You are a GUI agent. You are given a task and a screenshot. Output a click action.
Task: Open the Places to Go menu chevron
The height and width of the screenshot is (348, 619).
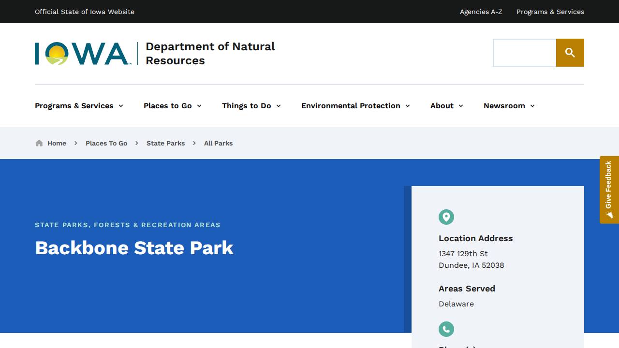click(x=199, y=105)
